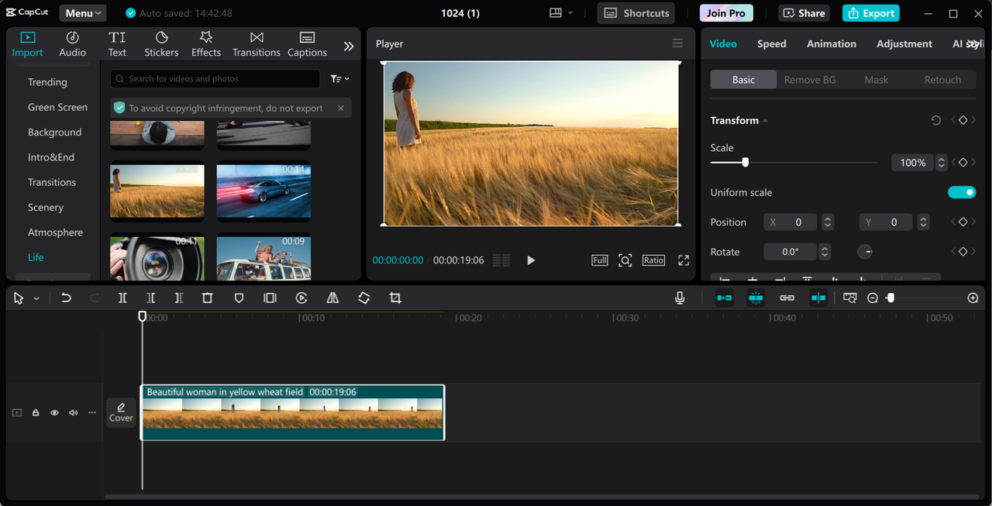Open the Shortcuts button
992x506 pixels.
click(636, 13)
